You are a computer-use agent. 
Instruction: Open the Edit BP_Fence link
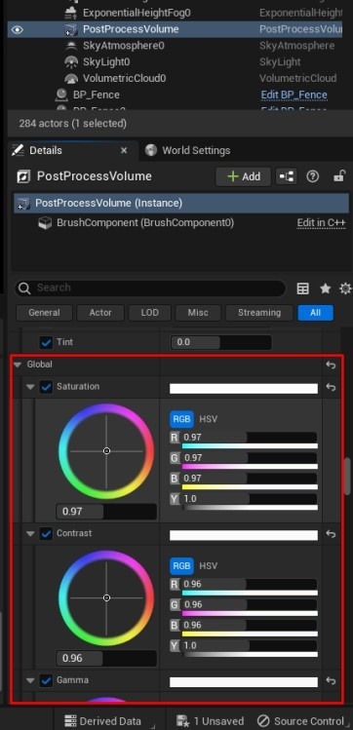(x=294, y=95)
